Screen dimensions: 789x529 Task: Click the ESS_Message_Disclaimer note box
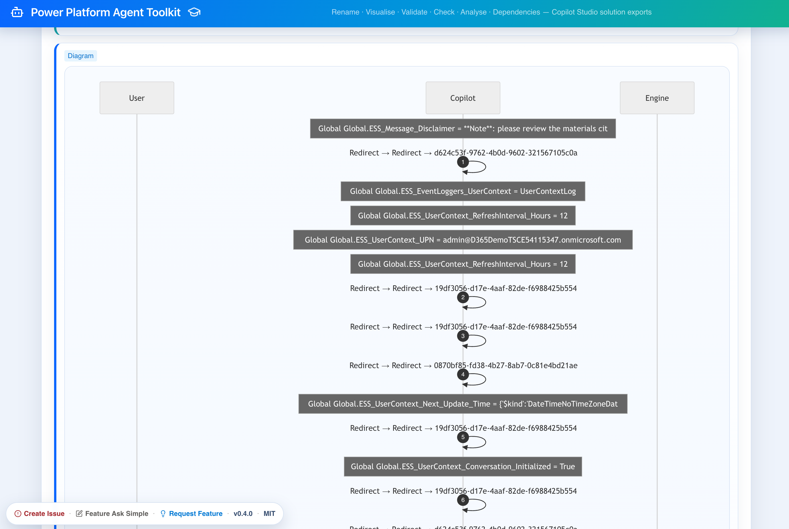pos(463,128)
